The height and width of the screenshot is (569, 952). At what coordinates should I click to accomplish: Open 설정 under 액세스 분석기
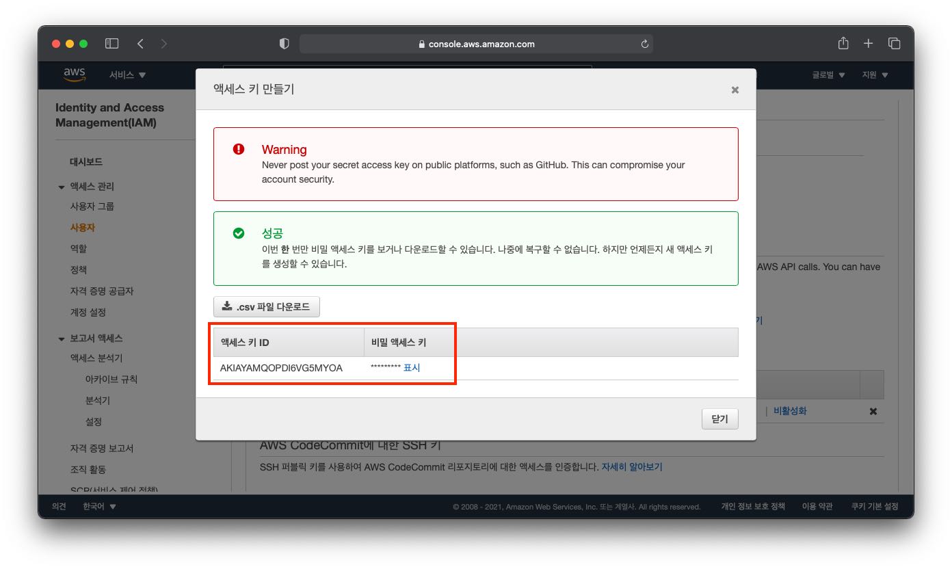pos(93,421)
